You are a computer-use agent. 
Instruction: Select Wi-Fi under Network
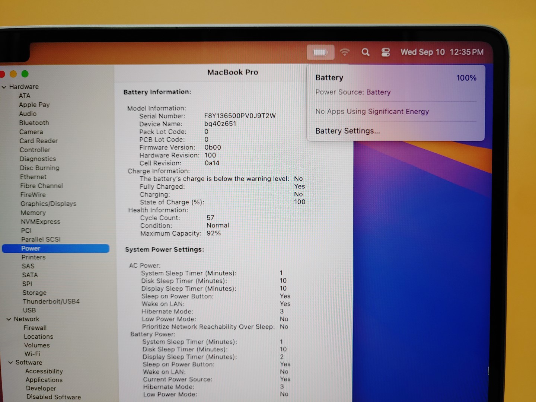pos(32,354)
